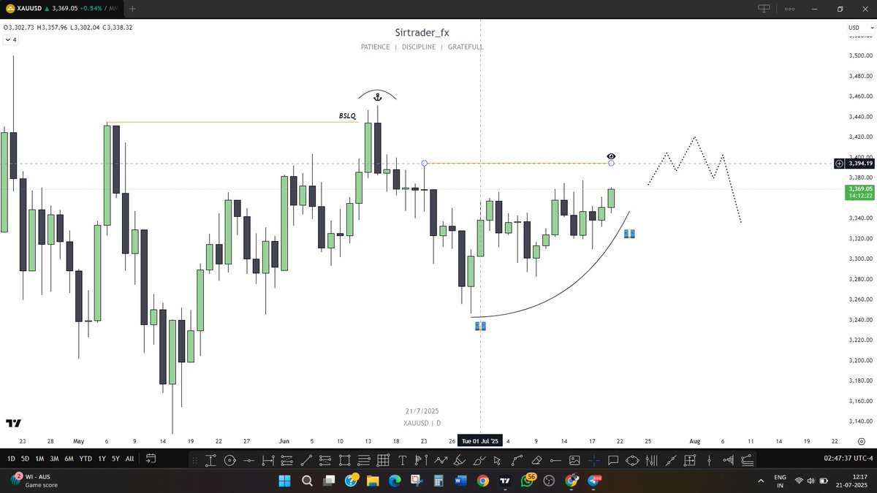Open the image insert tool
The height and width of the screenshot is (493, 877).
[574, 460]
